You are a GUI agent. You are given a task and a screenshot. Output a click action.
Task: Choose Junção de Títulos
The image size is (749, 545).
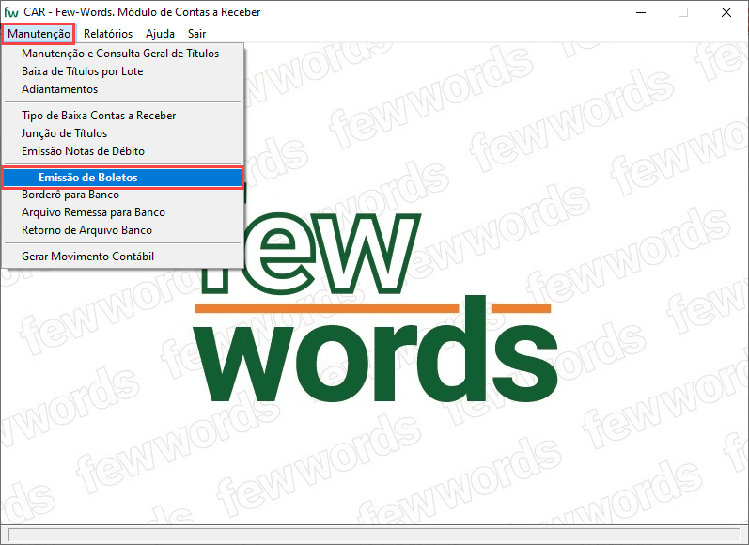click(x=123, y=133)
